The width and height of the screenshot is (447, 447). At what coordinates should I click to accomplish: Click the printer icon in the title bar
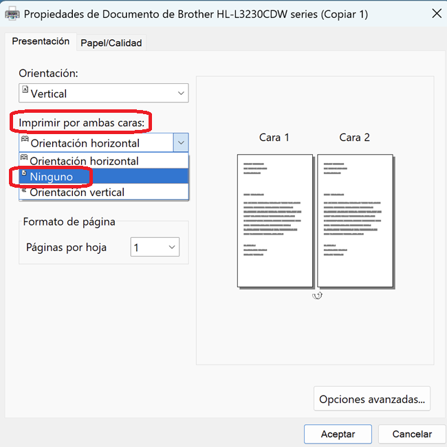pyautogui.click(x=12, y=14)
